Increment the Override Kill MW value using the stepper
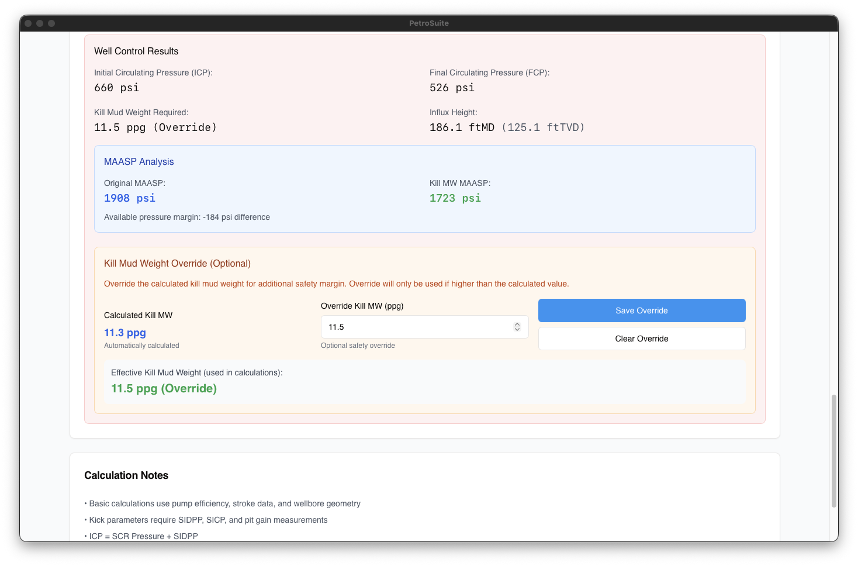Image resolution: width=858 pixels, height=566 pixels. 517,323
